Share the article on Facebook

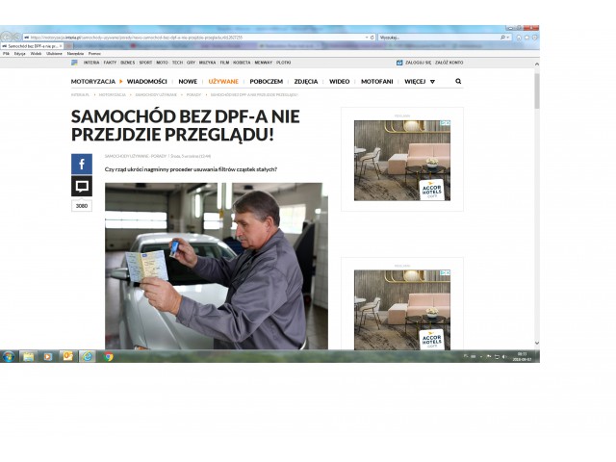82,165
